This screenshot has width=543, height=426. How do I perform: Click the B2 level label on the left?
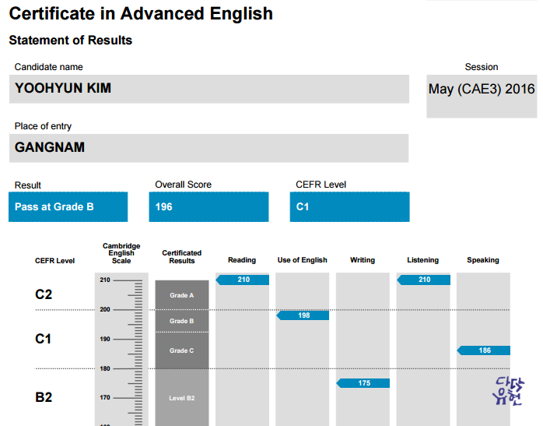pyautogui.click(x=44, y=397)
